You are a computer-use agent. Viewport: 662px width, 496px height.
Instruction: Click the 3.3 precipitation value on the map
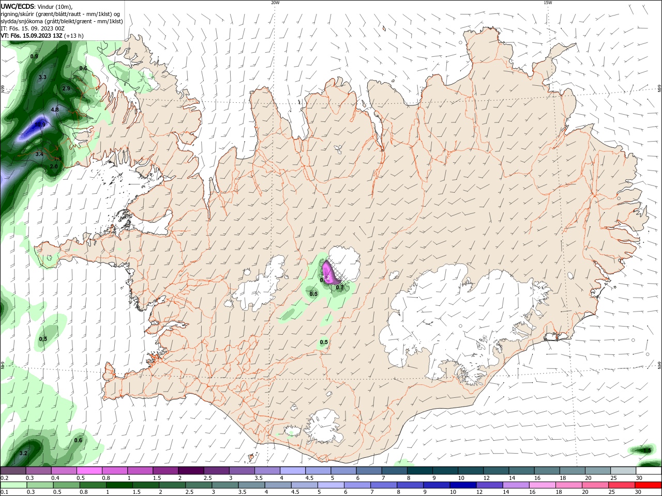[x=42, y=77]
